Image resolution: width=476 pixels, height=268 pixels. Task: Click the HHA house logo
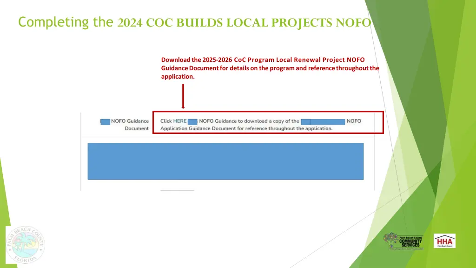click(x=444, y=241)
